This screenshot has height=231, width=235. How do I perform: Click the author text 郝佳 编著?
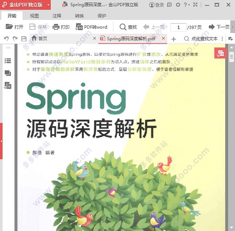click(x=43, y=153)
